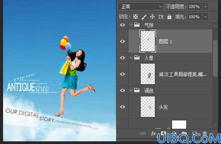Click the 调色 group folder icon

(137, 90)
